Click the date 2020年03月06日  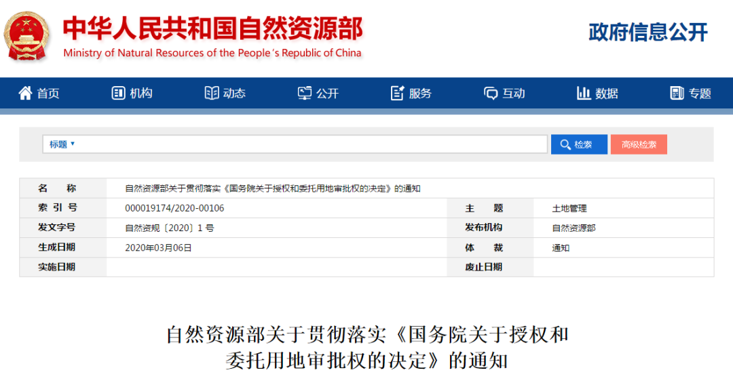pyautogui.click(x=158, y=247)
